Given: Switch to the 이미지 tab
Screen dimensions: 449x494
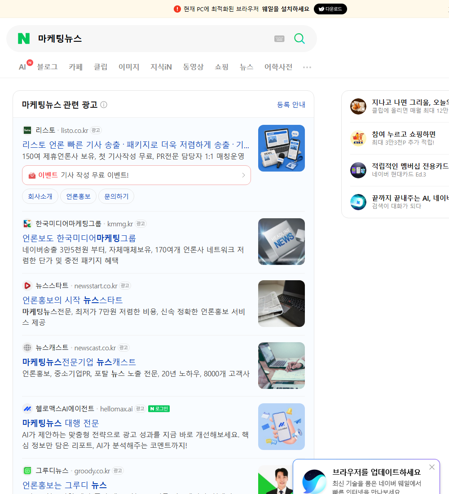Looking at the screenshot, I should click(x=129, y=67).
